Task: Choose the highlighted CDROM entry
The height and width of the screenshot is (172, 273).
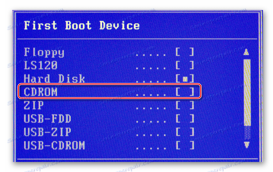Action: pyautogui.click(x=110, y=91)
